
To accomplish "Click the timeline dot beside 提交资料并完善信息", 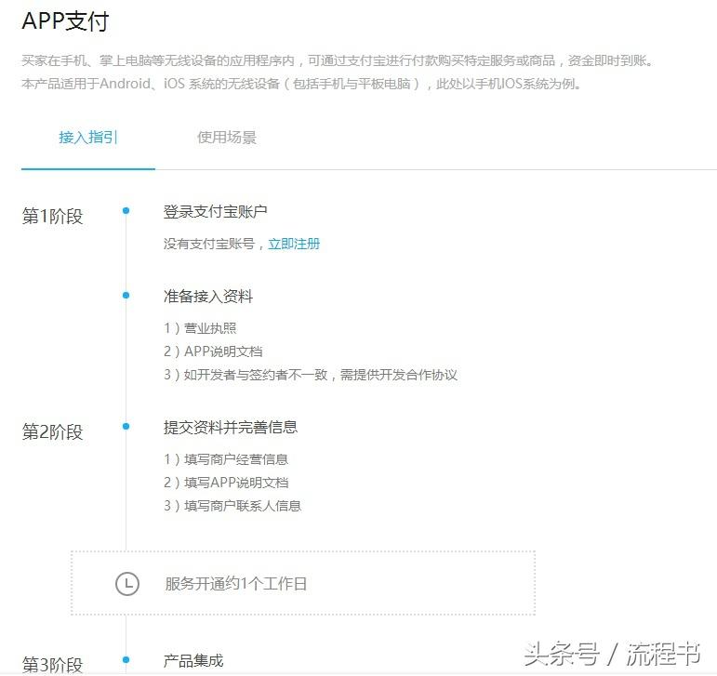I will (x=126, y=427).
